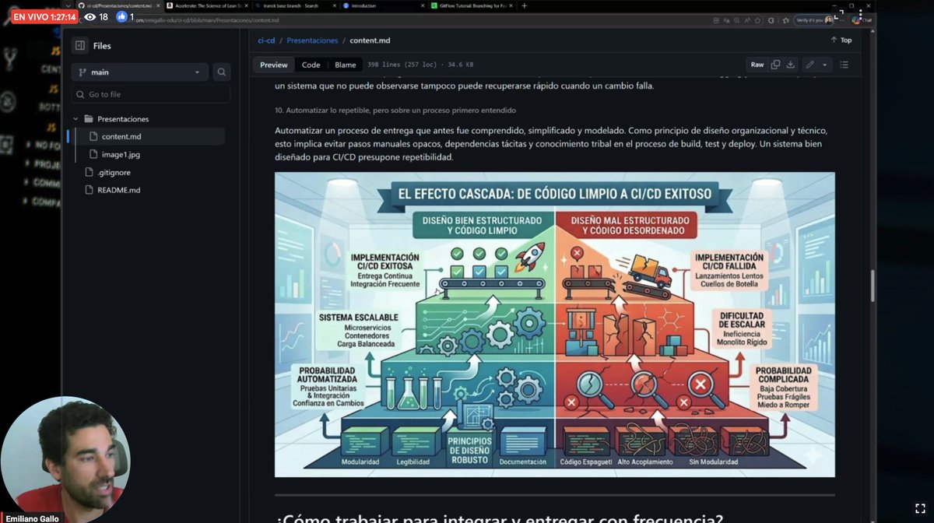Screen dimensions: 934x523
Task: Switch to Code tab
Action: pos(311,65)
